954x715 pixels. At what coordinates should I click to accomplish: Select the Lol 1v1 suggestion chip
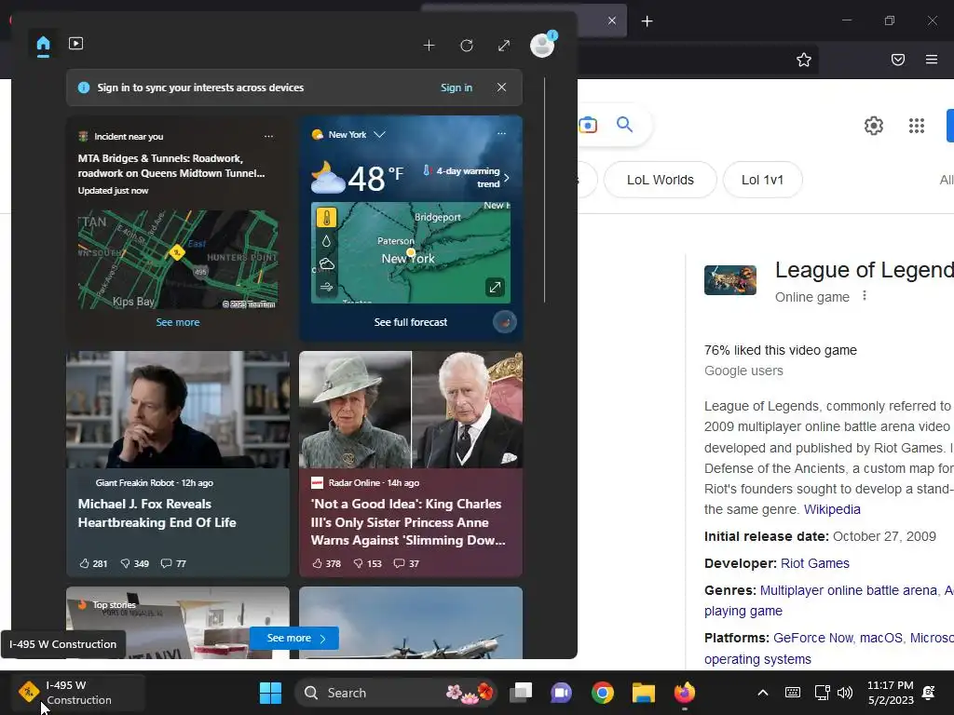pyautogui.click(x=762, y=180)
